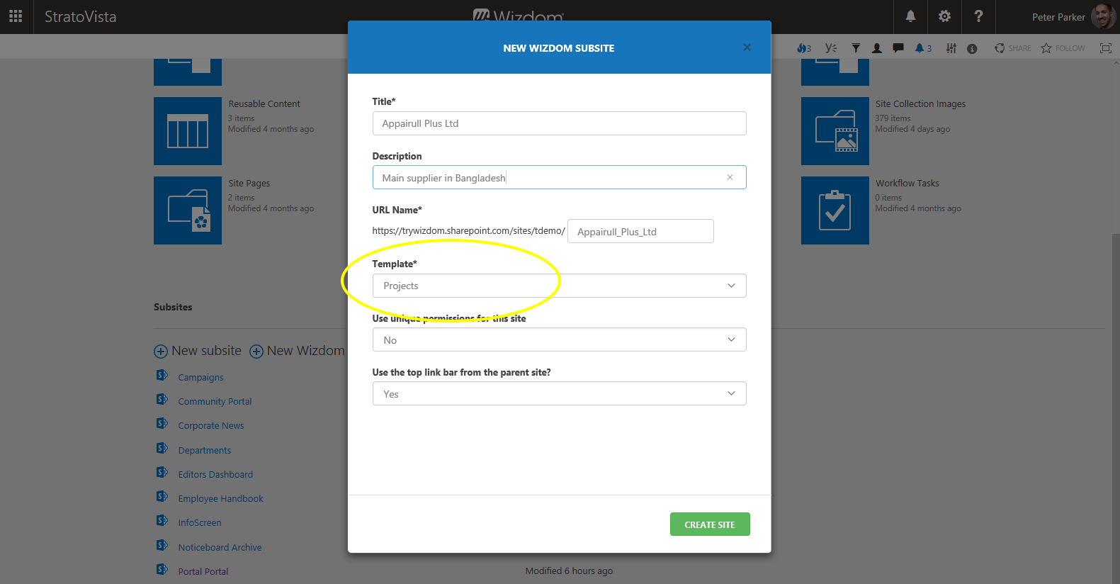Click the Peter Parker user name
Viewport: 1120px width, 584px height.
pyautogui.click(x=1058, y=17)
